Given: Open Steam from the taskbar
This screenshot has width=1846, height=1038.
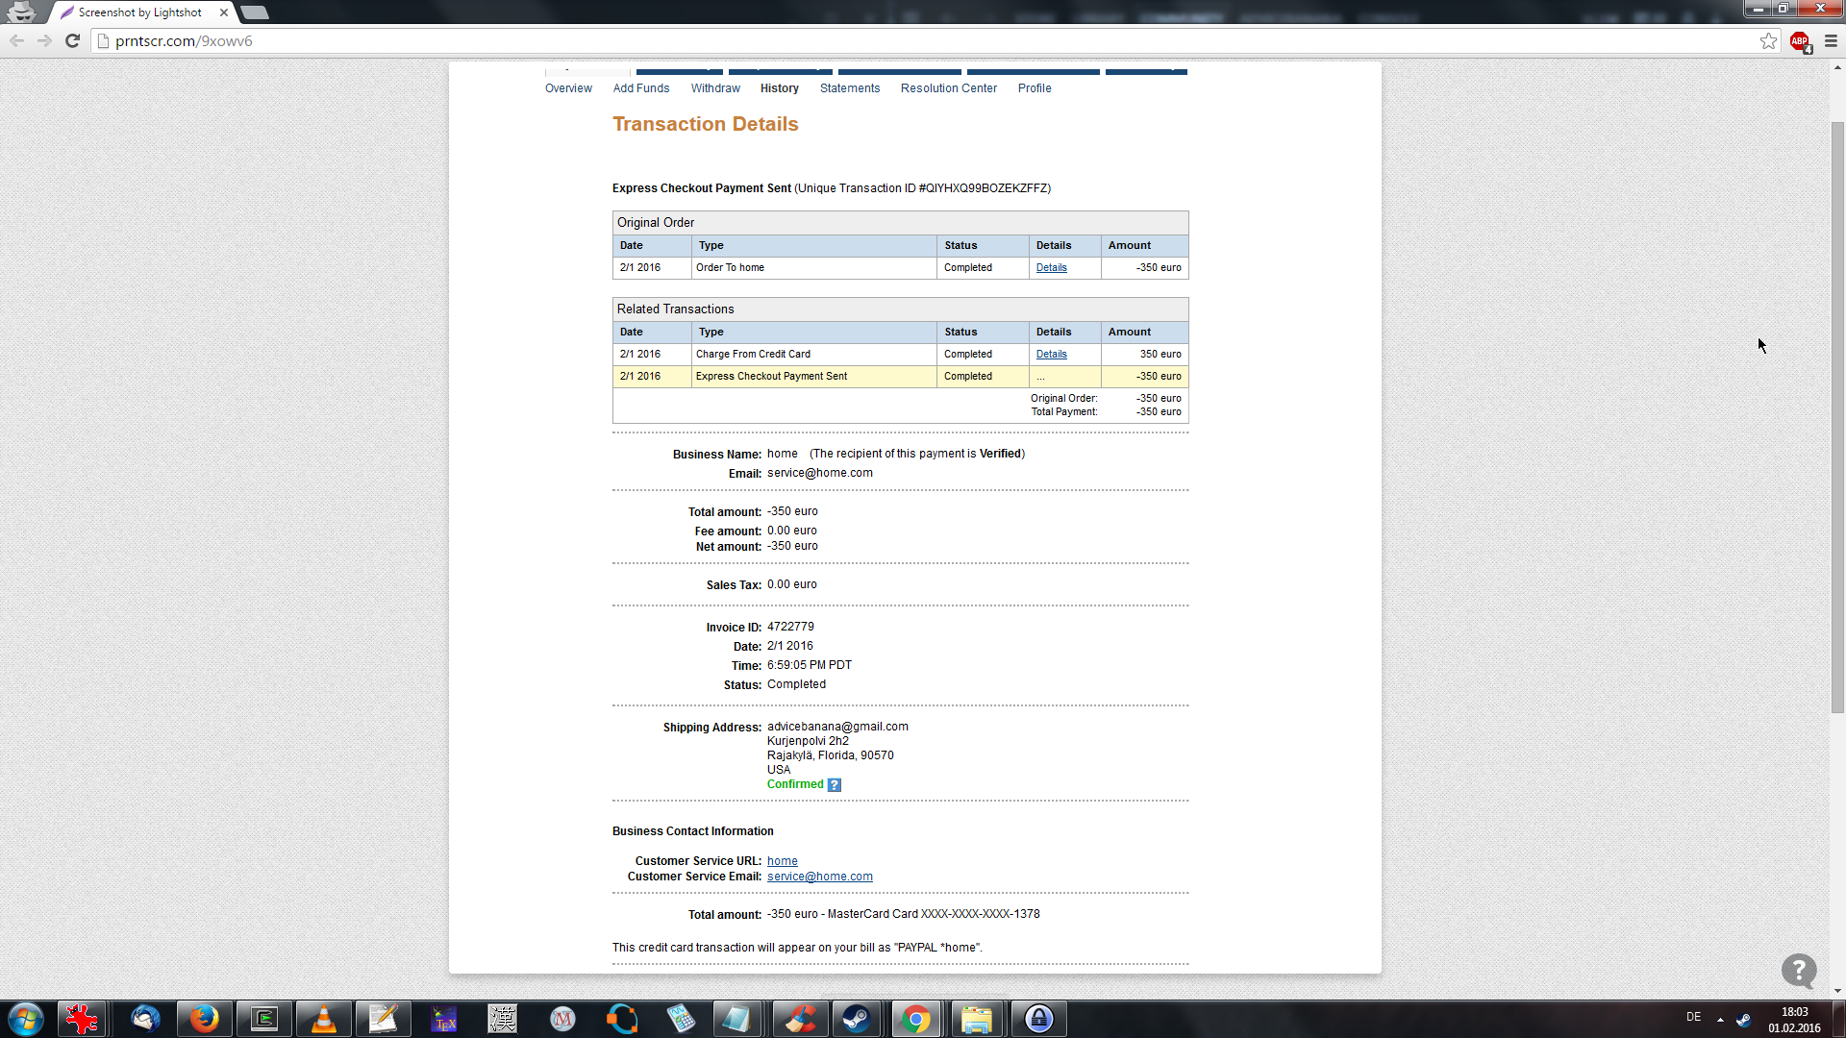Looking at the screenshot, I should (856, 1019).
